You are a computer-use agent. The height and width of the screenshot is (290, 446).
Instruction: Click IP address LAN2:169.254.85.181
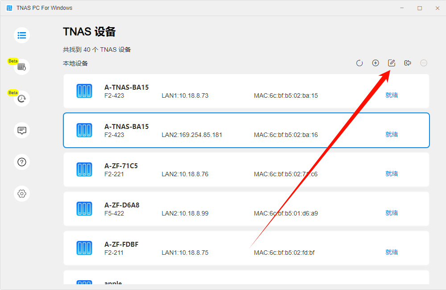click(x=192, y=135)
